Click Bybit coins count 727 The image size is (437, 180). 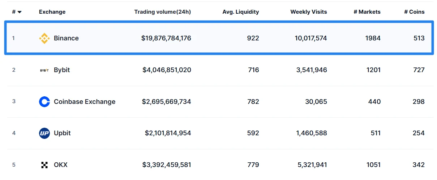point(419,70)
